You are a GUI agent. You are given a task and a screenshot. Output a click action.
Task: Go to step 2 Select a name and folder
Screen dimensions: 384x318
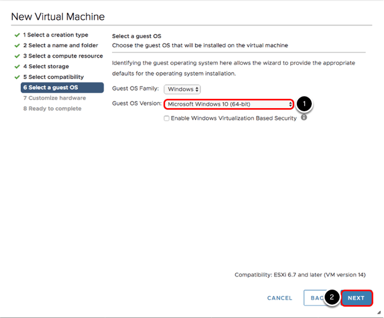[61, 46]
